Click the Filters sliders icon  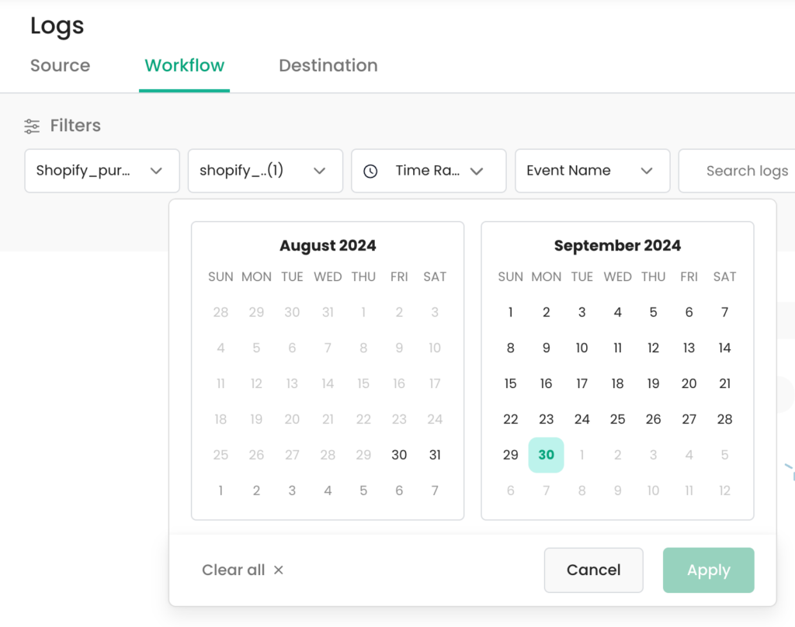[31, 126]
